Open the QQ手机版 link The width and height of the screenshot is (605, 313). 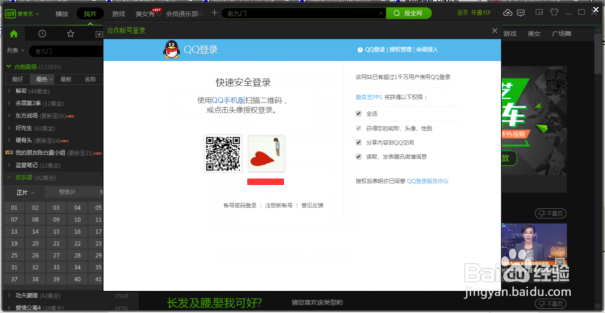(229, 100)
